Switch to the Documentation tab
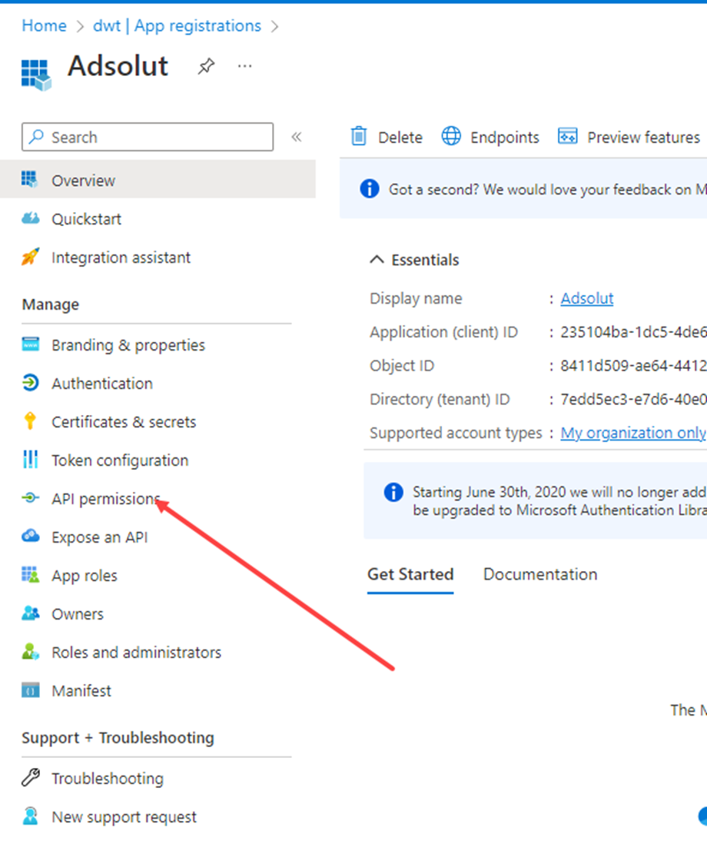This screenshot has width=707, height=844. click(539, 574)
